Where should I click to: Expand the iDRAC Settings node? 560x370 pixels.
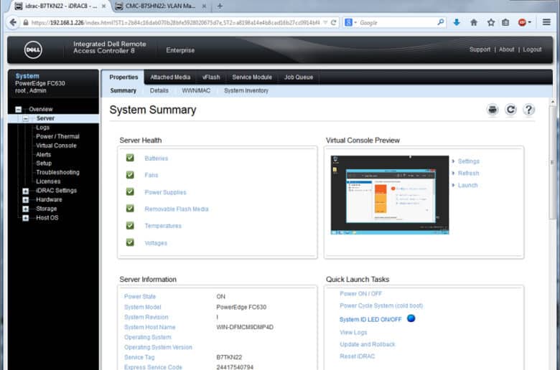[x=26, y=191]
